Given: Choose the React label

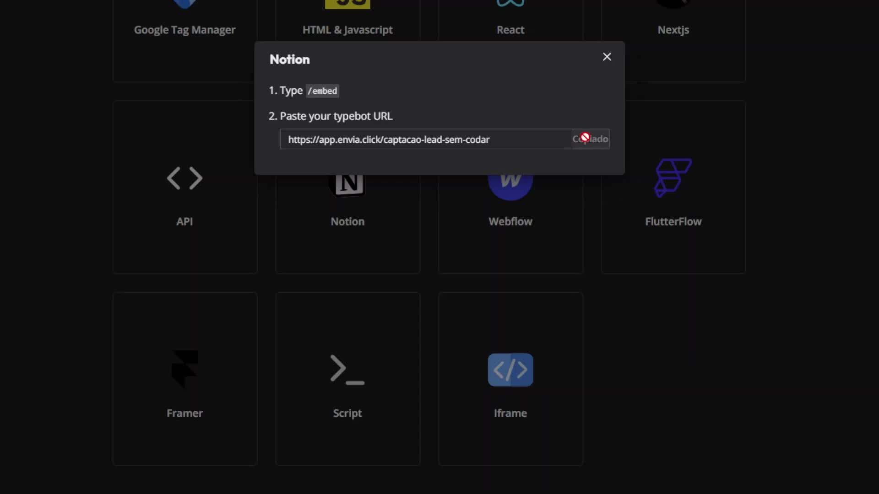Looking at the screenshot, I should [x=510, y=30].
